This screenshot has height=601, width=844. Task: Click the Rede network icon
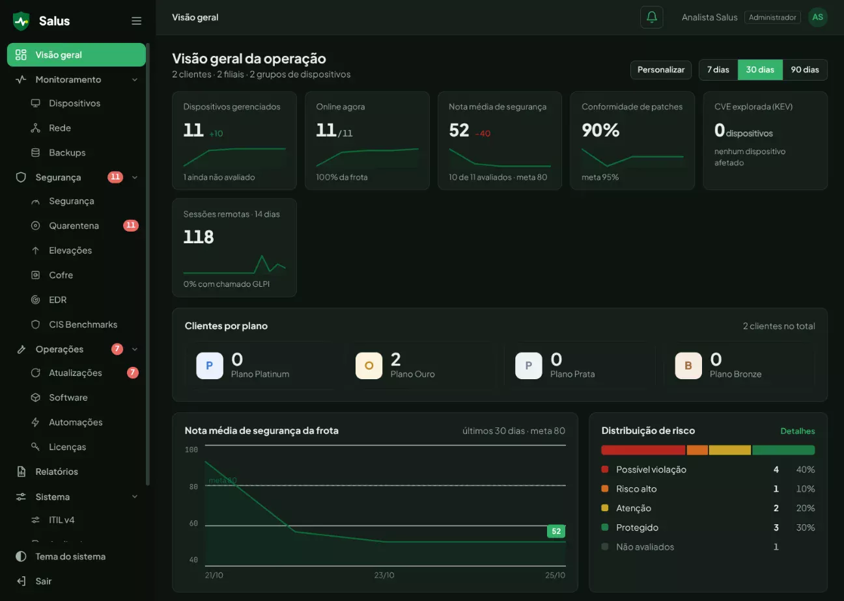(36, 128)
